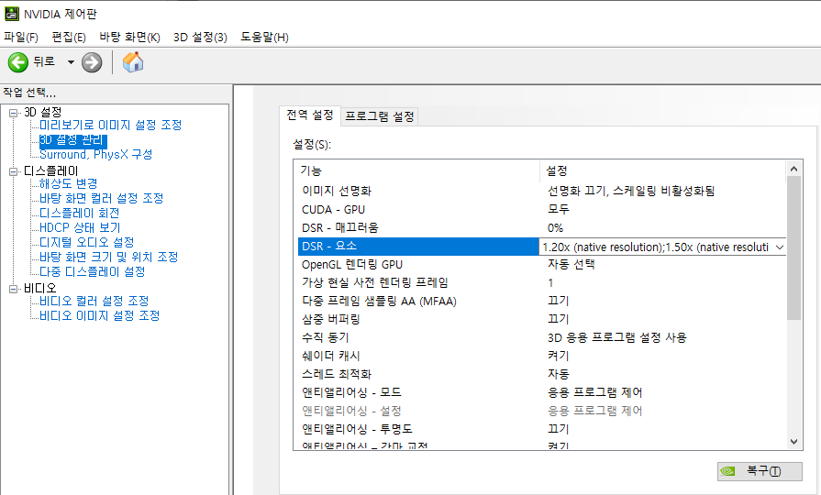Click 선명화 끄기, 스케일링 비활성화됨 value

[x=631, y=191]
